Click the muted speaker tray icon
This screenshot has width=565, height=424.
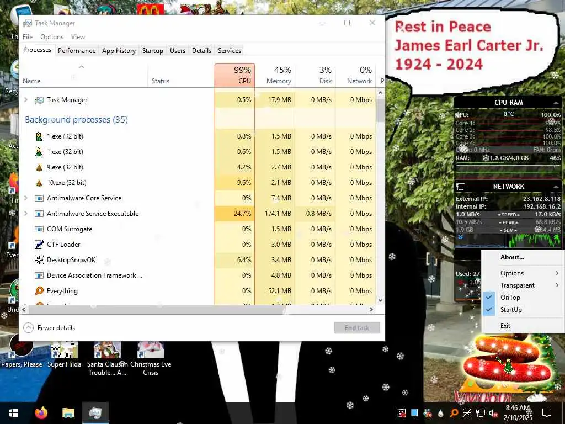pos(493,413)
